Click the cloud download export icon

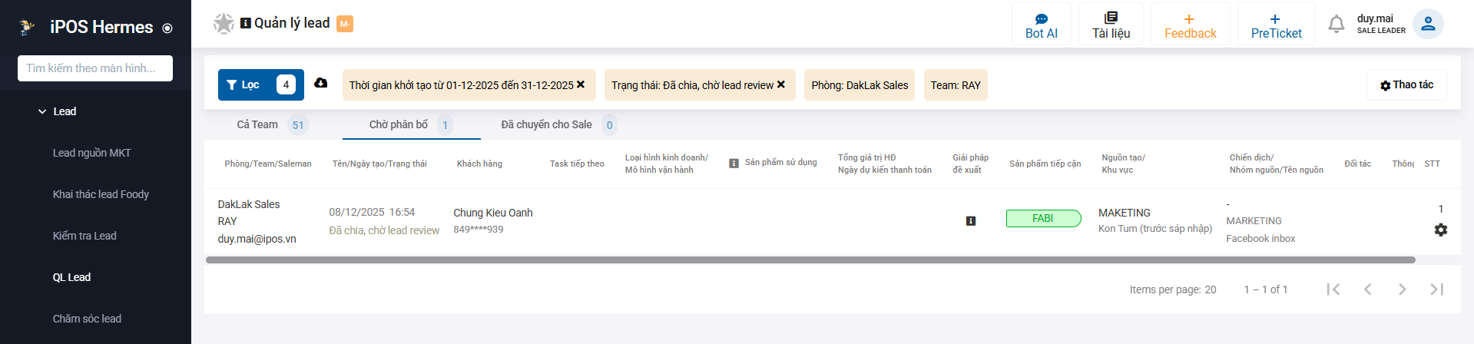tap(321, 83)
